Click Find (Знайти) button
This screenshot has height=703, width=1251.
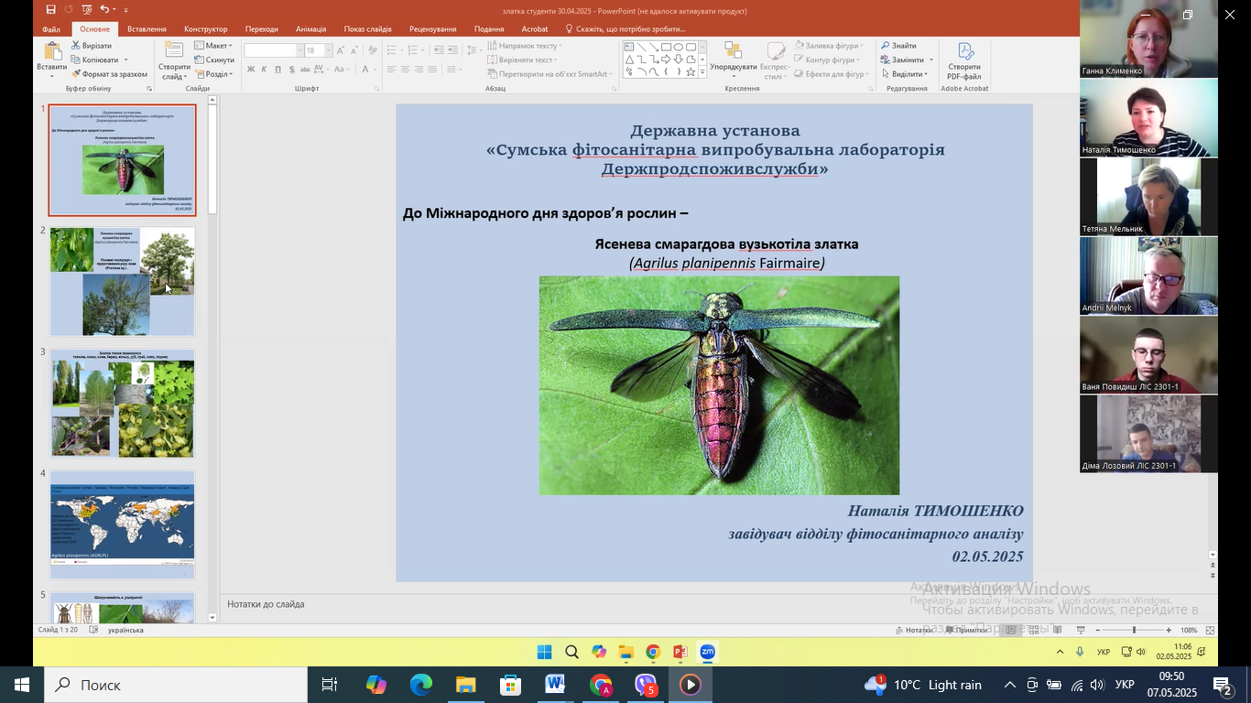tap(899, 46)
